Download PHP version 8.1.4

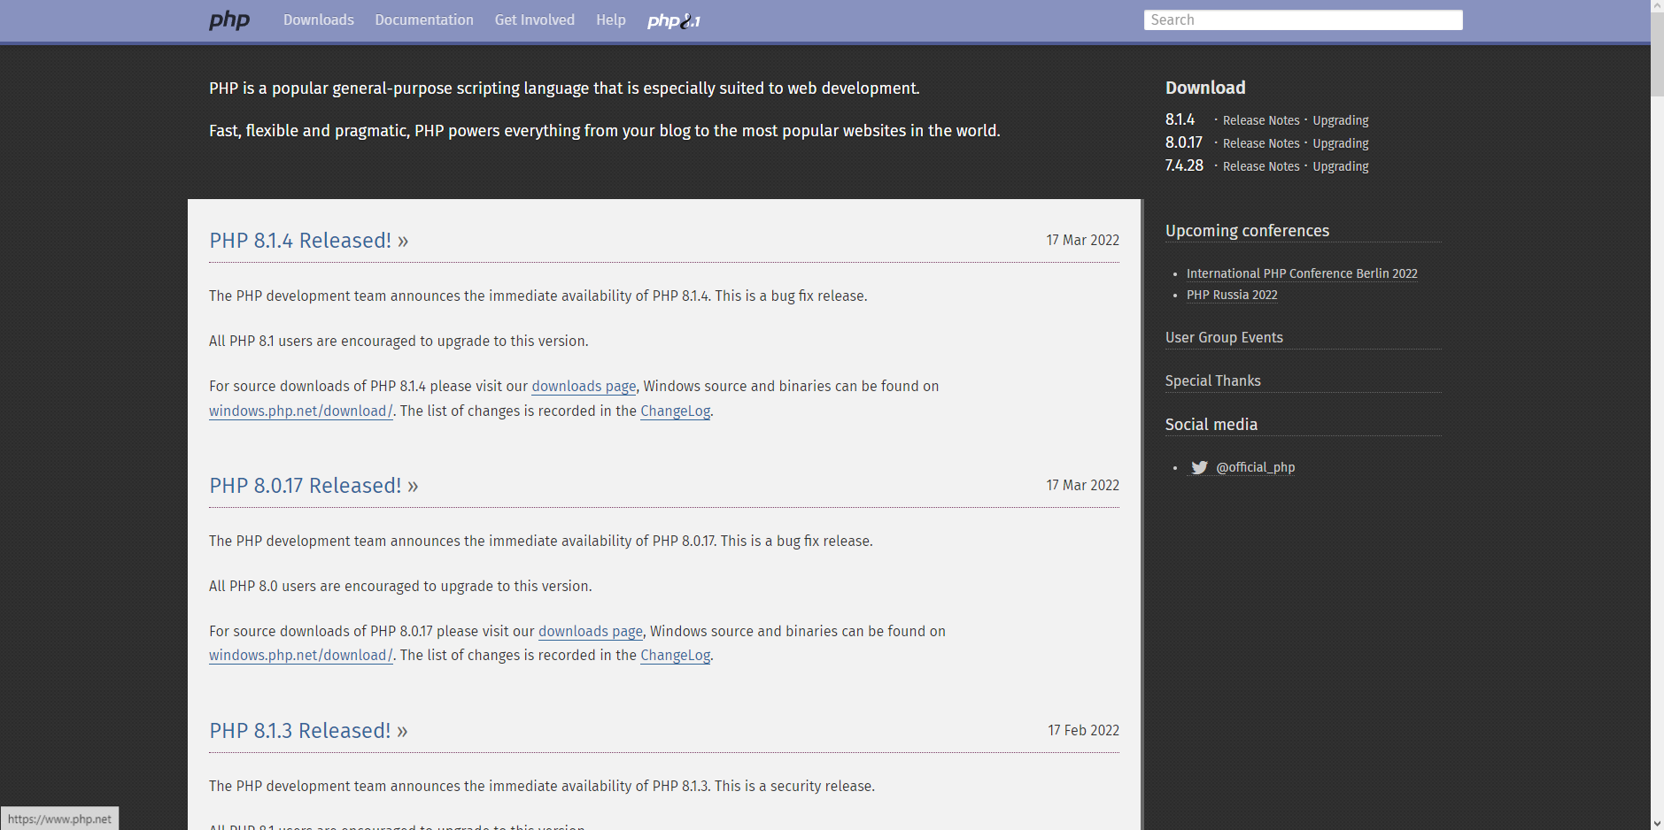(1180, 119)
